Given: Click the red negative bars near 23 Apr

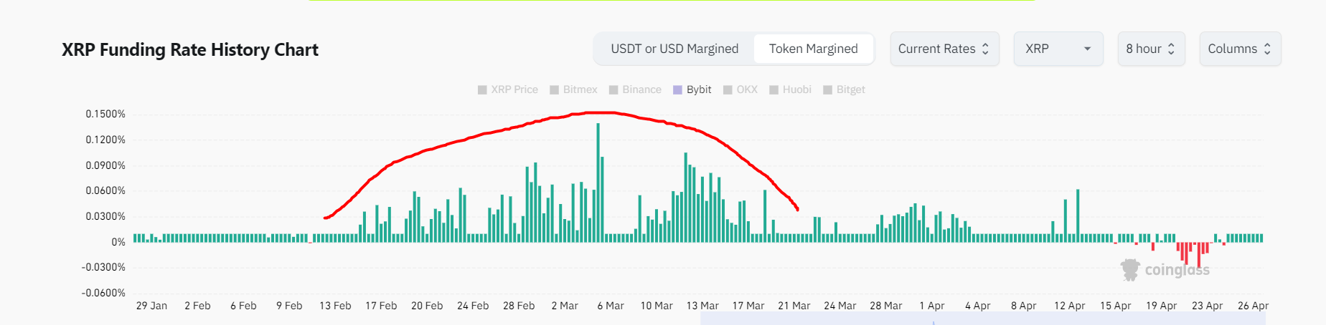Looking at the screenshot, I should (1198, 254).
